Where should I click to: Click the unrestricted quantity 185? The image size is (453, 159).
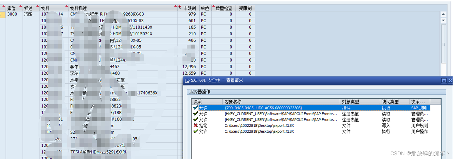click(x=192, y=27)
